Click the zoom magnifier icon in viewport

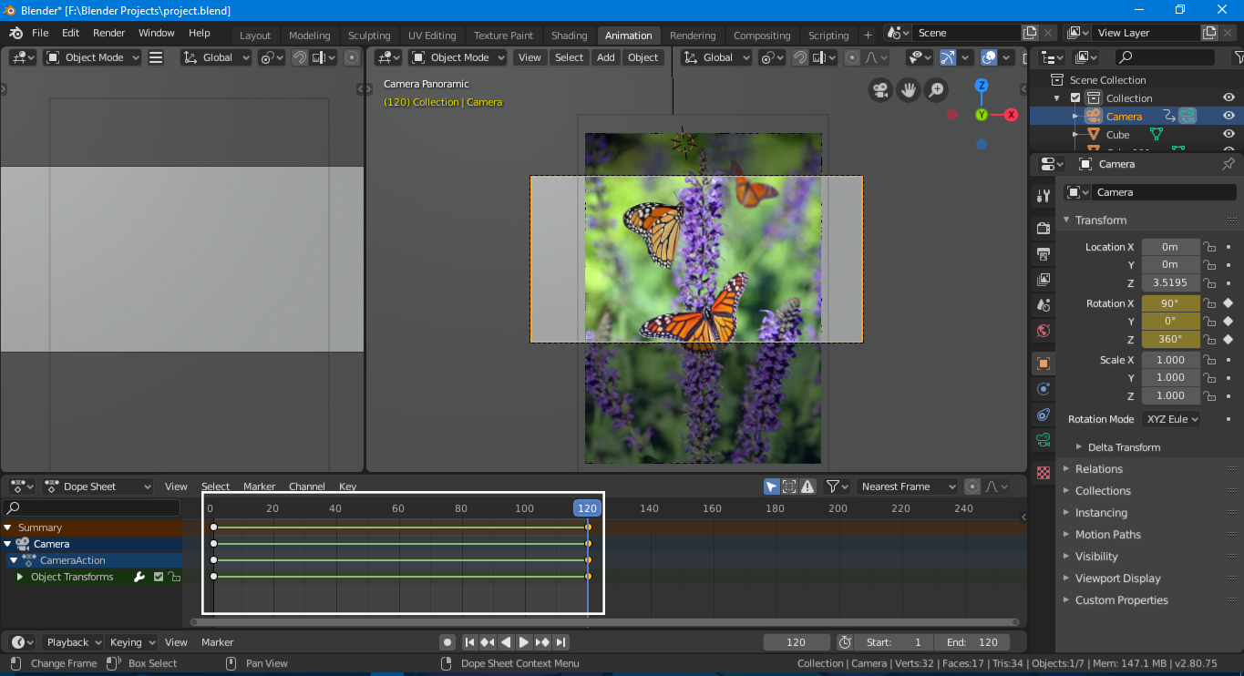tap(935, 89)
